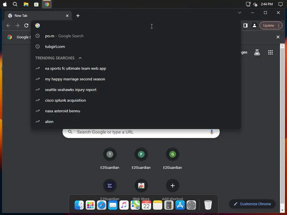Open the T E2Guardian shortcut
The height and width of the screenshot is (215, 287).
(x=110, y=154)
